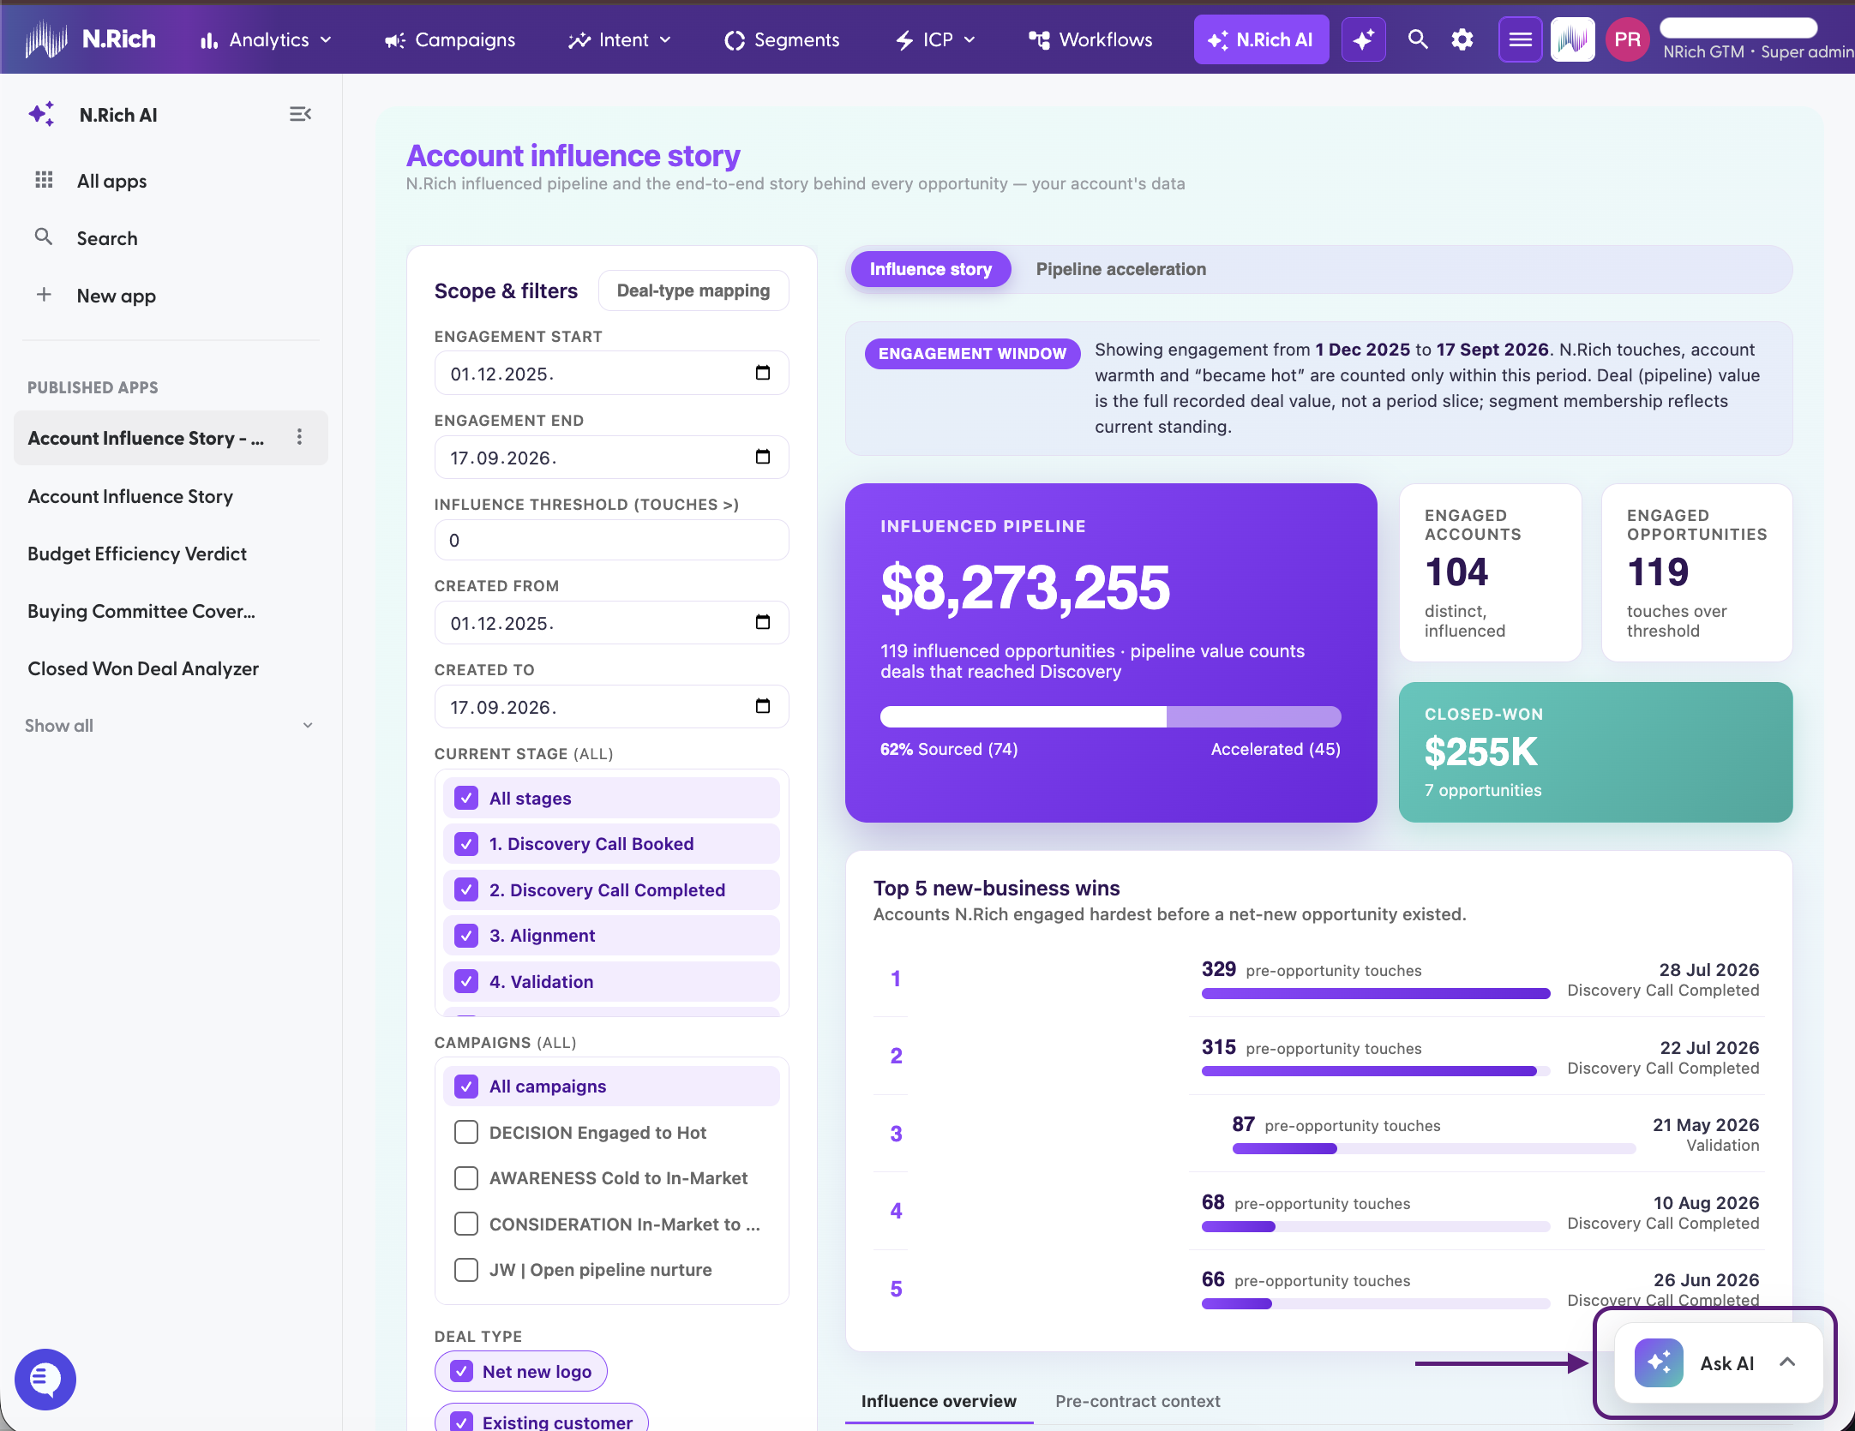This screenshot has height=1431, width=1855.
Task: Click the Created To date field
Action: pyautogui.click(x=611, y=706)
